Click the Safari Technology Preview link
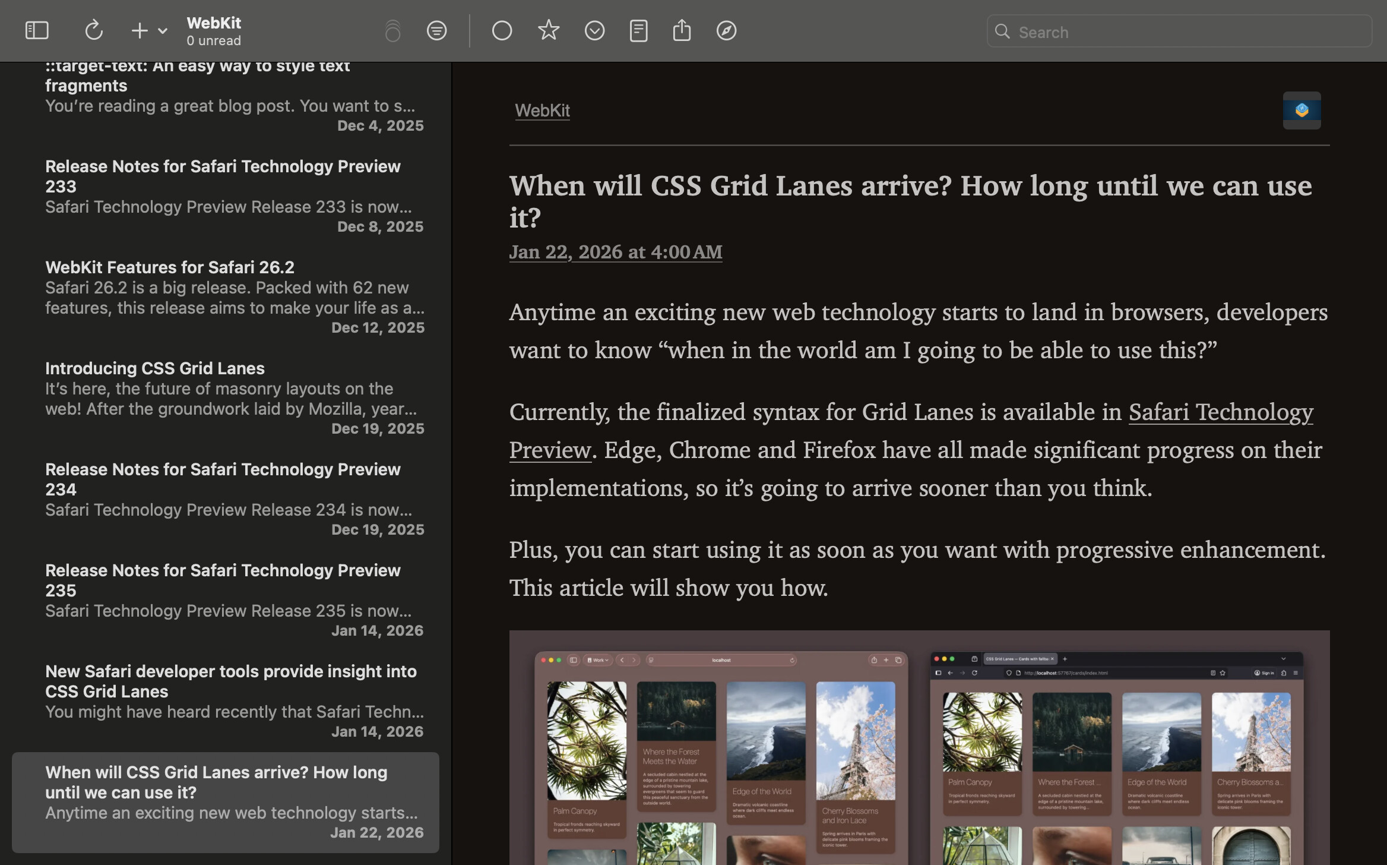1387x865 pixels. (x=1220, y=412)
